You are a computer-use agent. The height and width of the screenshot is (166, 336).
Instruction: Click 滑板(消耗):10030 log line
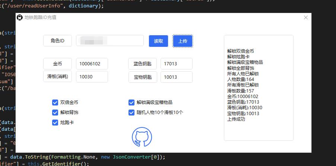[245, 107]
